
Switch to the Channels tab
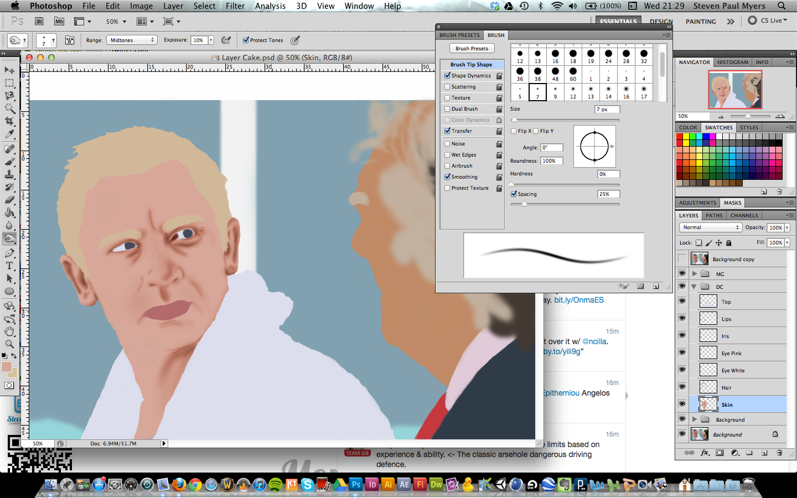(744, 215)
